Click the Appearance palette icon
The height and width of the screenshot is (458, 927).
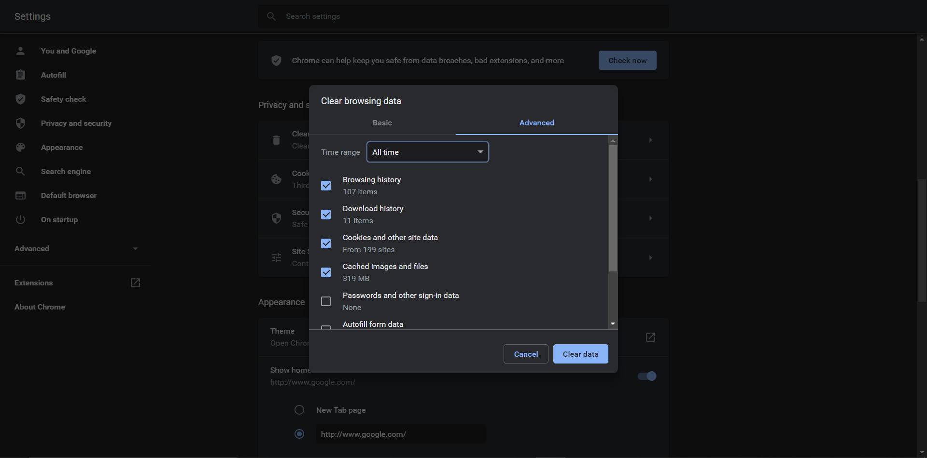(20, 147)
